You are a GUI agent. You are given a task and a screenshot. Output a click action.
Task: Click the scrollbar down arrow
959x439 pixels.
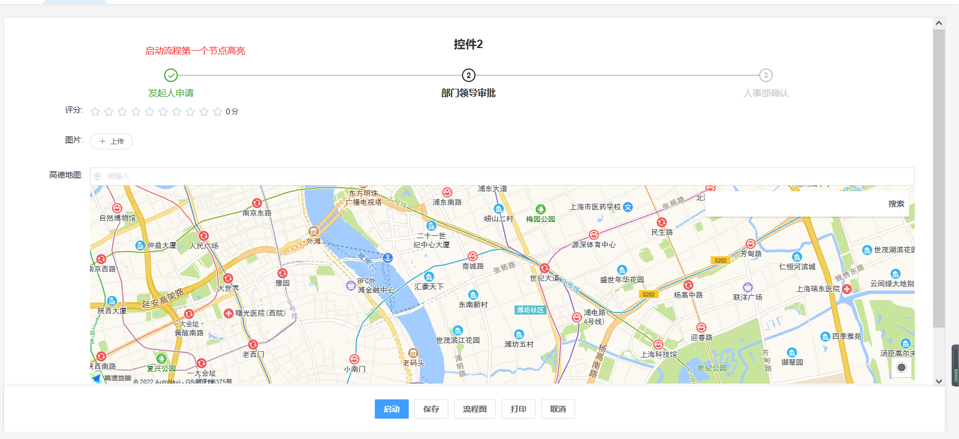click(939, 381)
